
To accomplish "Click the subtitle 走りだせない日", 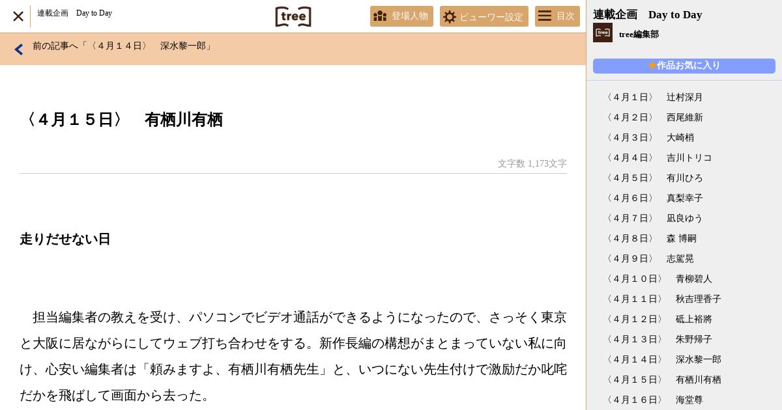I will click(x=65, y=239).
